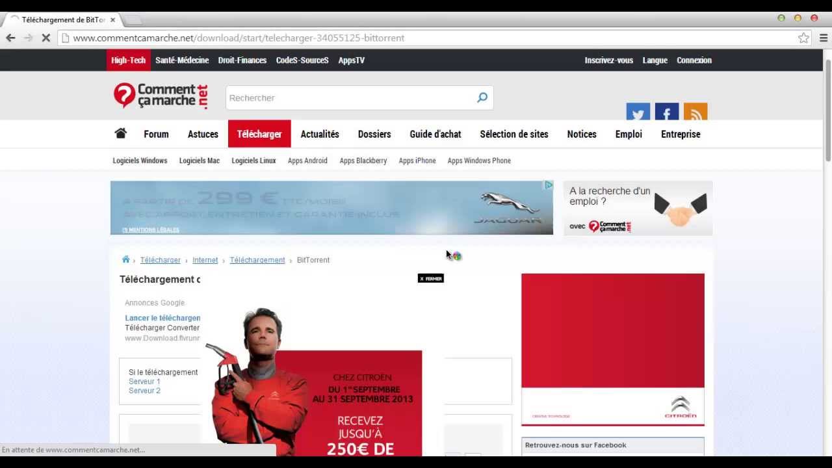Open the Notices nav tab

coord(582,134)
